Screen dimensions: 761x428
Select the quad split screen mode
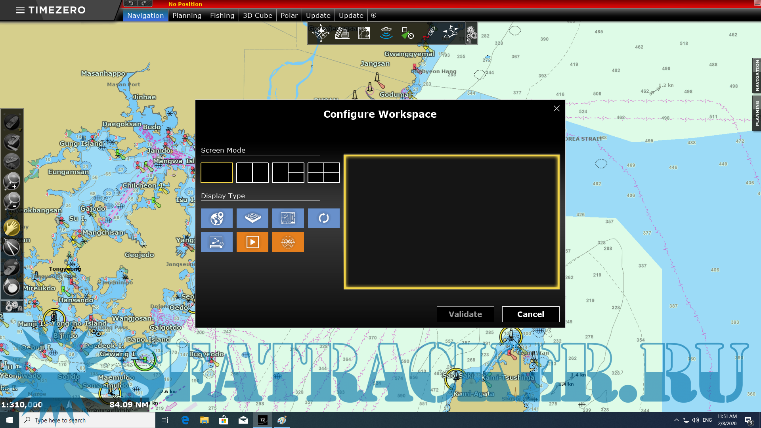pyautogui.click(x=324, y=173)
